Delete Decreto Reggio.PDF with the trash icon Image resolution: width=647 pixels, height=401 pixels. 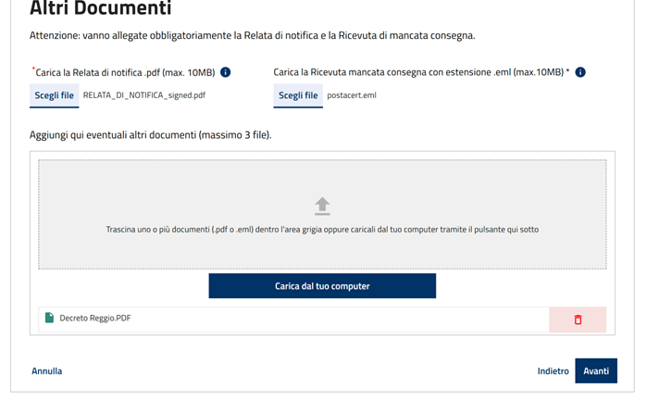point(578,320)
